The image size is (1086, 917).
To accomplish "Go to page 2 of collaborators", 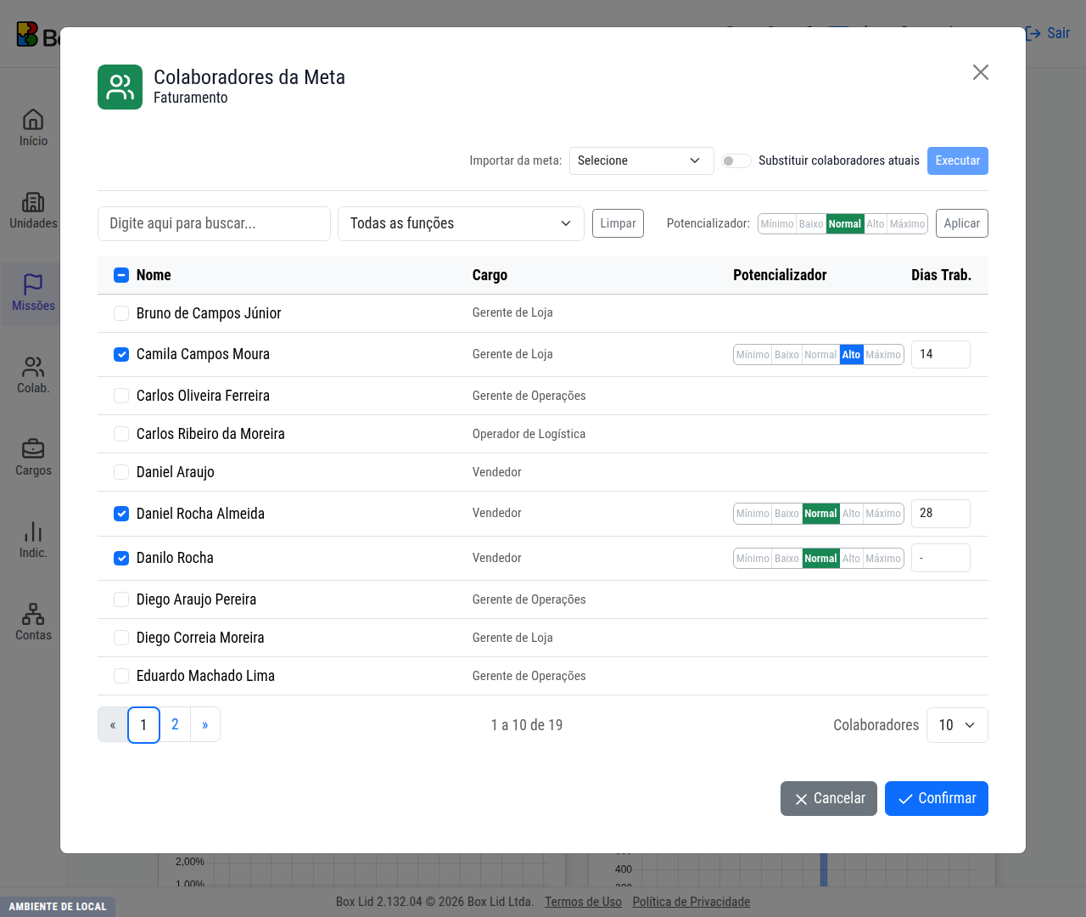I will point(175,724).
